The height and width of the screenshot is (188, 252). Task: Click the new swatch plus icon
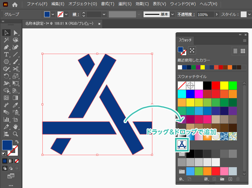230,179
